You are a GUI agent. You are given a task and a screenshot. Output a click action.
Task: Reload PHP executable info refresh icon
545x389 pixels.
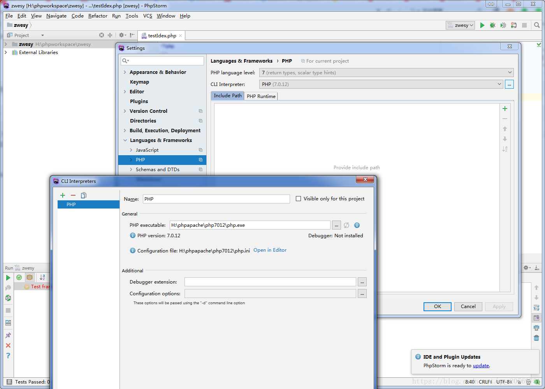point(346,225)
